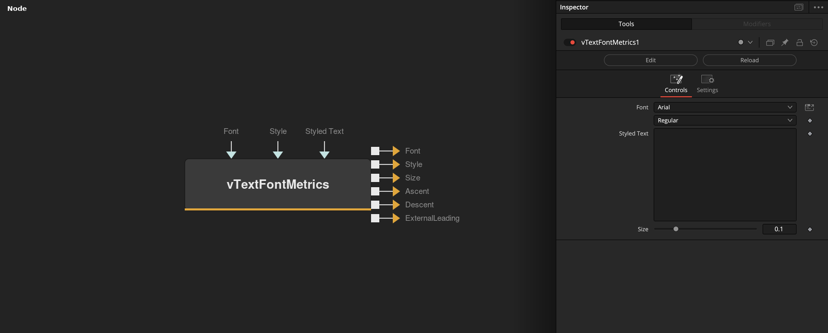Image resolution: width=828 pixels, height=333 pixels.
Task: Click the Node heading text
Action: (17, 8)
